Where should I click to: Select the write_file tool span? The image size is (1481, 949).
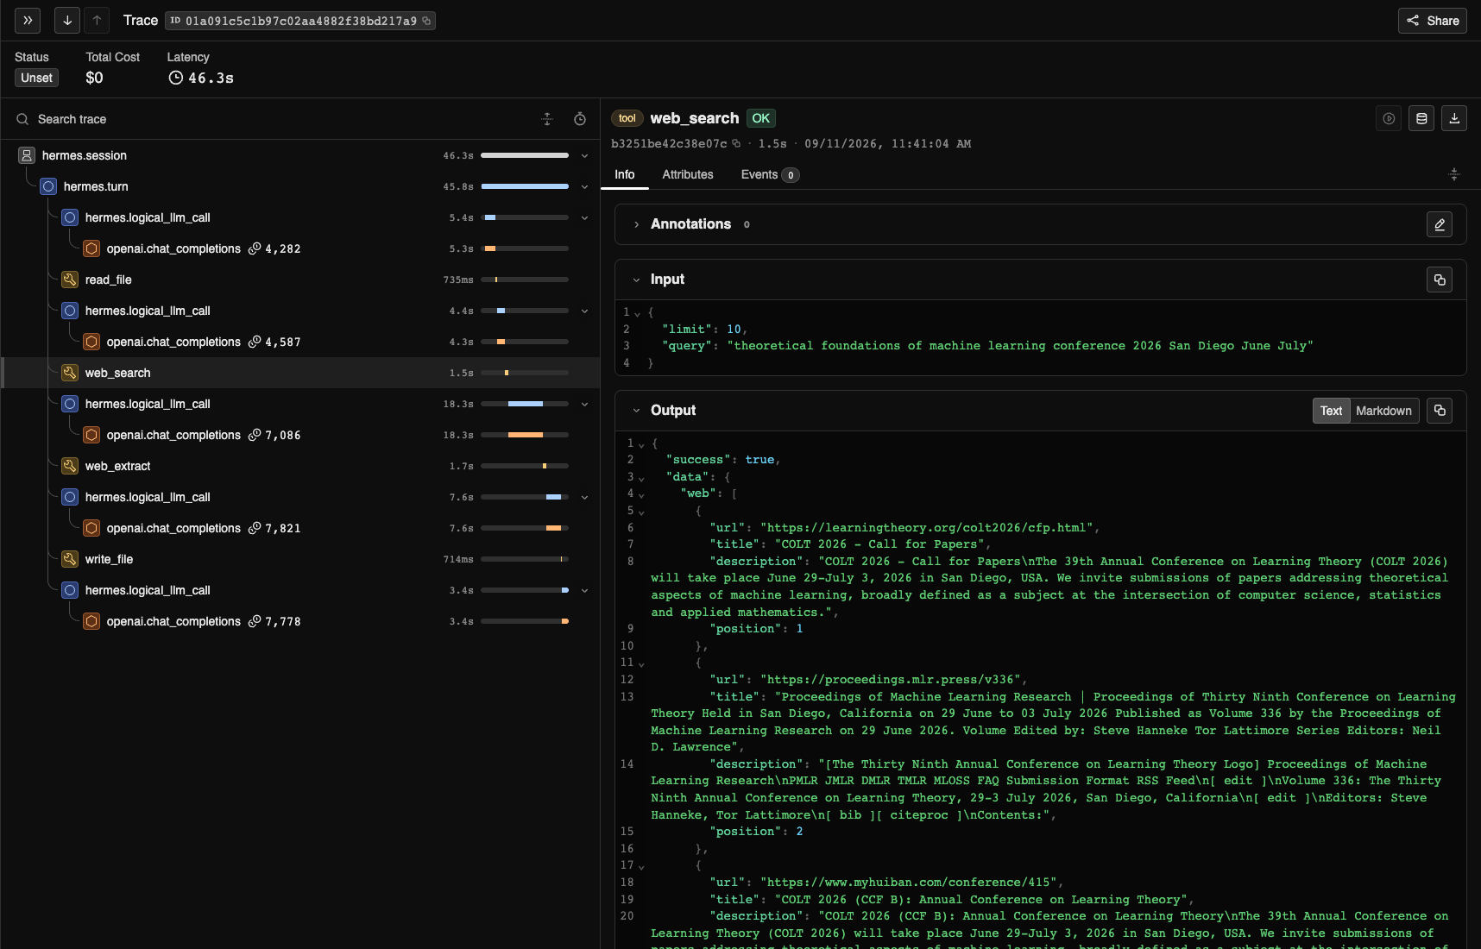pyautogui.click(x=300, y=559)
